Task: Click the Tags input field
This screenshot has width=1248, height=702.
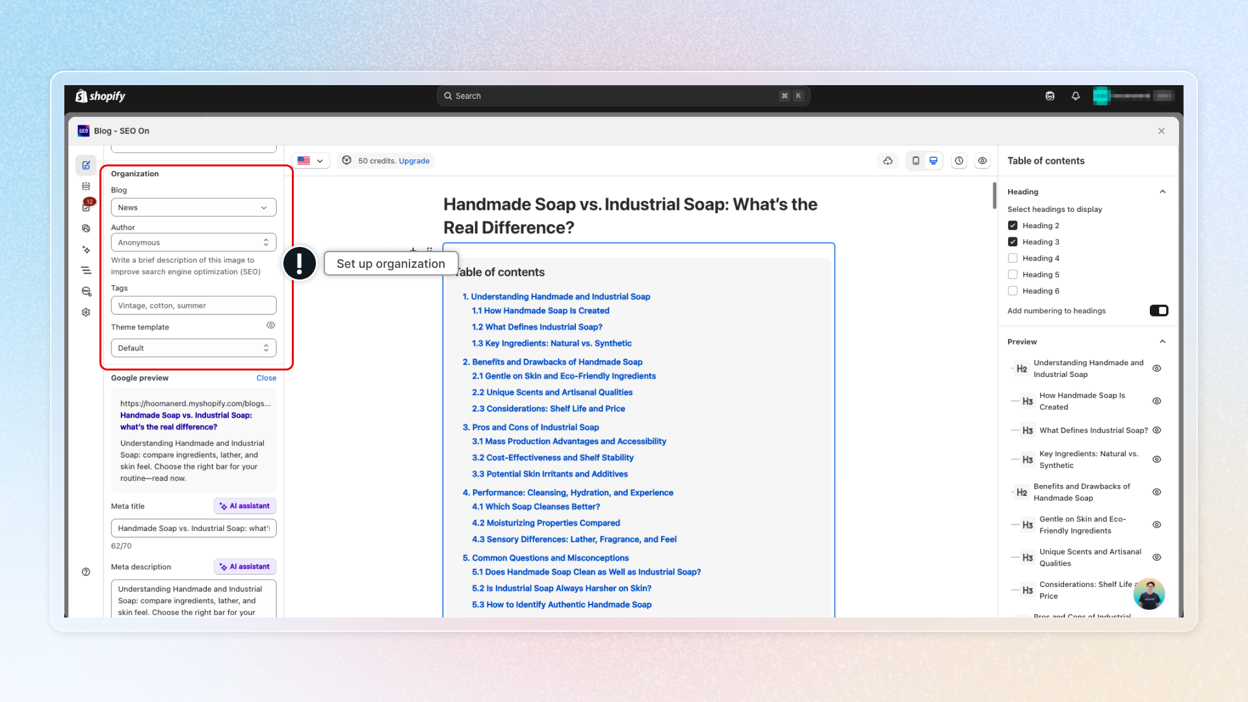Action: (193, 305)
